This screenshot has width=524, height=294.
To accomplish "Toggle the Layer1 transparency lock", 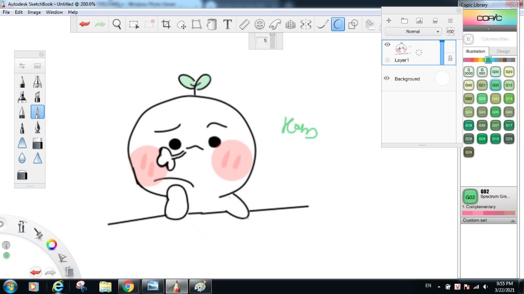I will coord(450,59).
